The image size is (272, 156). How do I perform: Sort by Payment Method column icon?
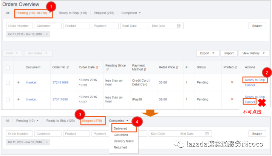[x=145, y=70]
